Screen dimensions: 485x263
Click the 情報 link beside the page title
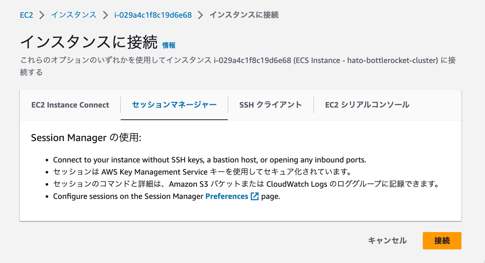tap(169, 45)
